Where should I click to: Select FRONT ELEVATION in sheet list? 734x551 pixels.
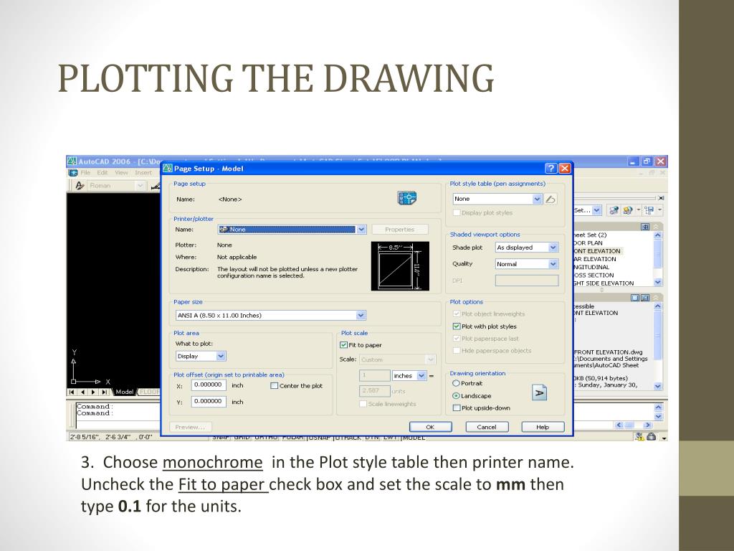coord(596,250)
